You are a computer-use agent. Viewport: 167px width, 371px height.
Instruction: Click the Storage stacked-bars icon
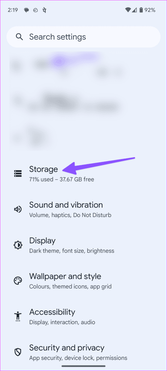point(18,174)
